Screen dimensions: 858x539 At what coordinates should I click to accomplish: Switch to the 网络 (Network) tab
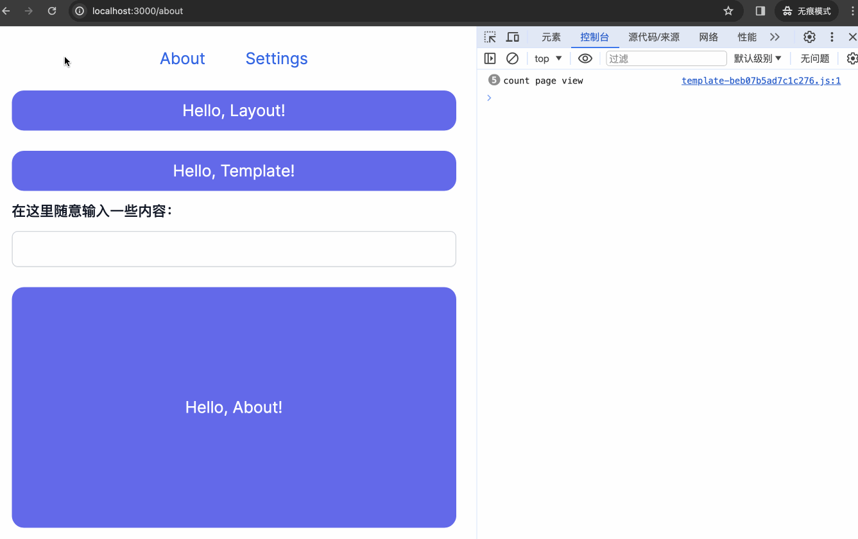(x=708, y=37)
